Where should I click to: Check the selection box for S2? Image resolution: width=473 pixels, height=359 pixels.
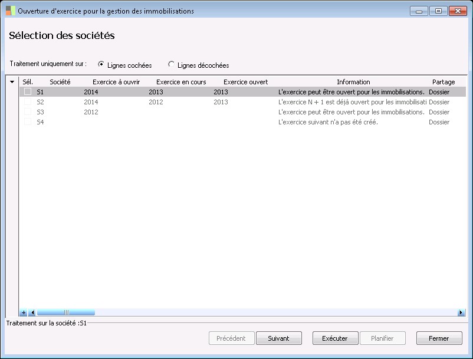pyautogui.click(x=28, y=101)
